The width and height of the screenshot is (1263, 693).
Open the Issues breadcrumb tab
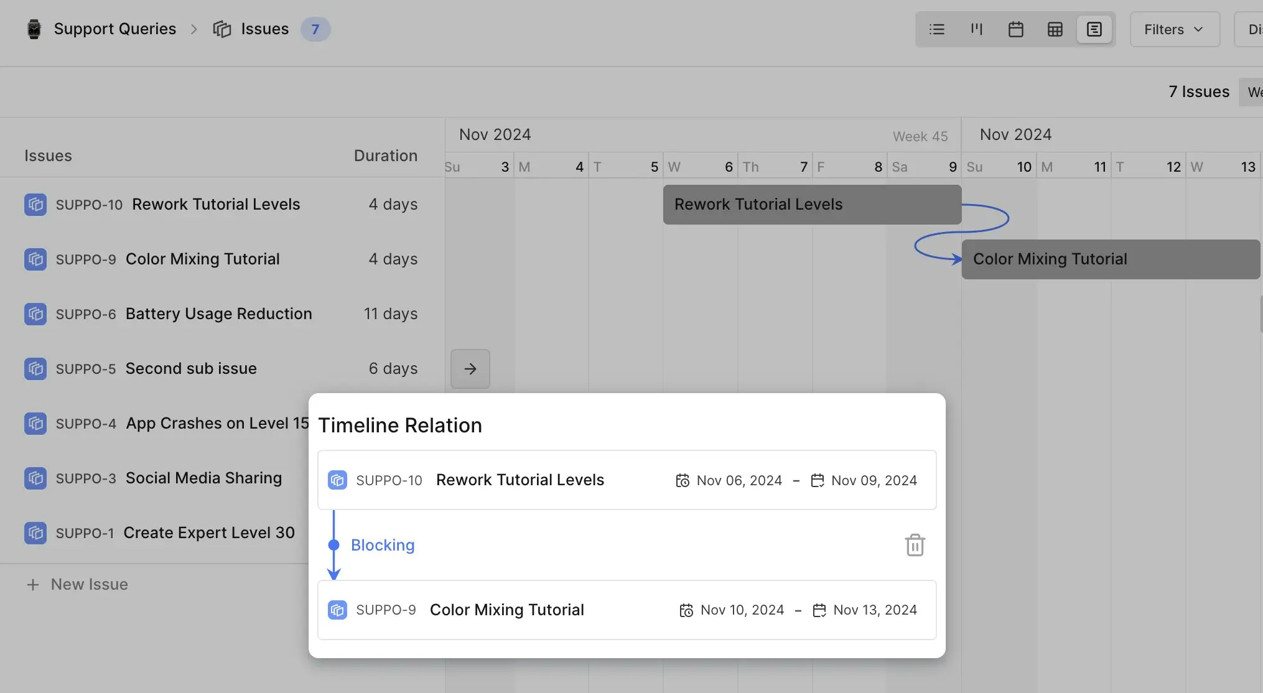[x=264, y=29]
